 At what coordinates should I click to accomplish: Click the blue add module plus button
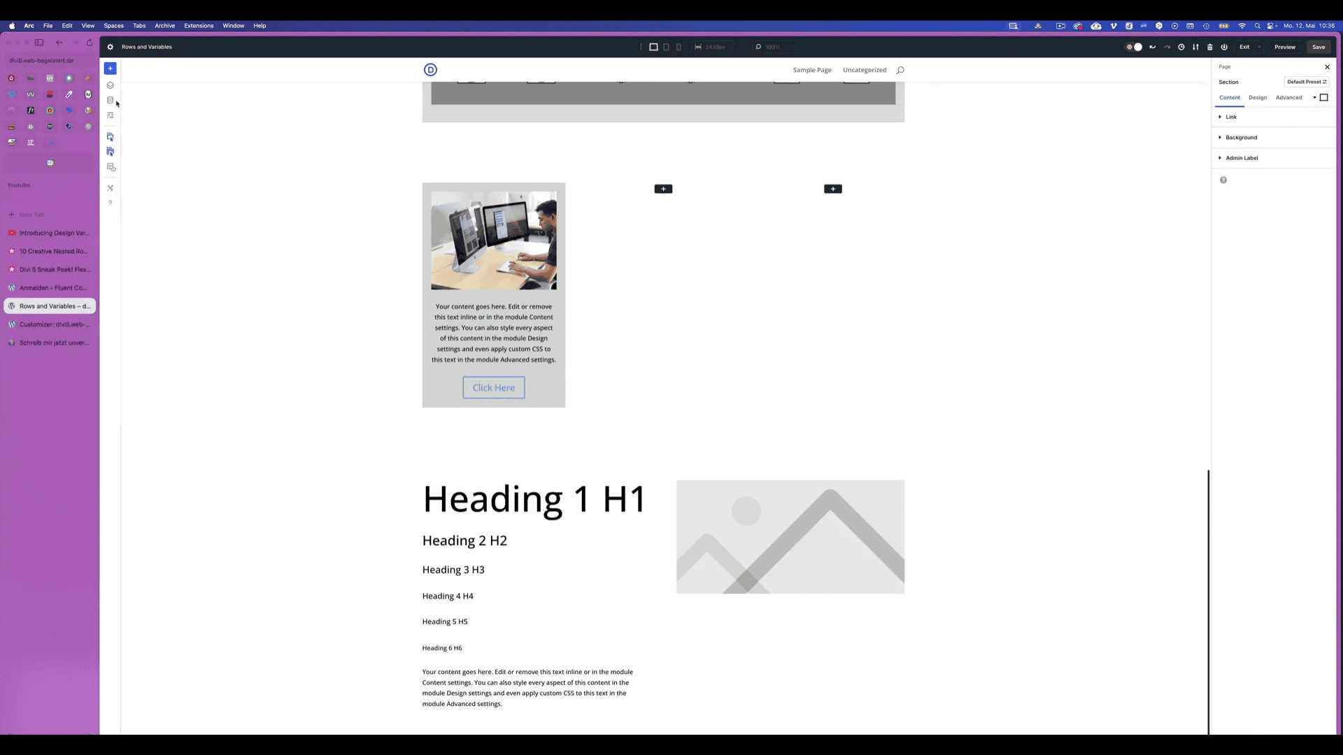110,69
